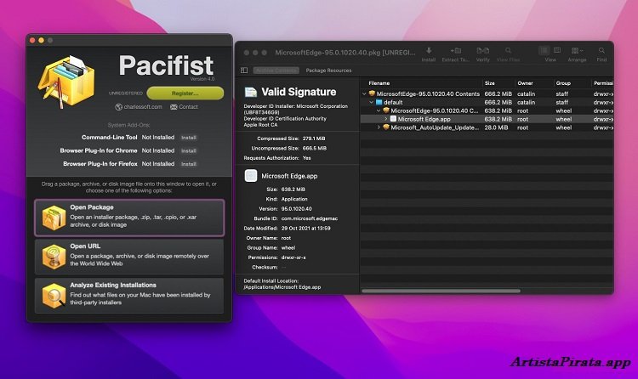Click the default folder icon
Viewport: 638px width, 379px height.
[379, 103]
